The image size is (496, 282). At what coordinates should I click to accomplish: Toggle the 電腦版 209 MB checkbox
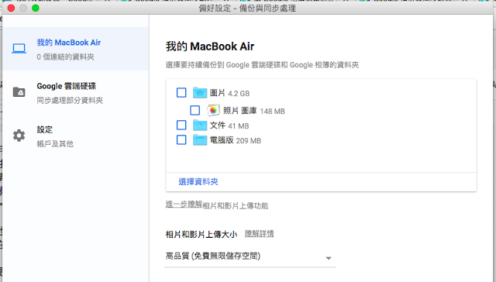click(181, 139)
